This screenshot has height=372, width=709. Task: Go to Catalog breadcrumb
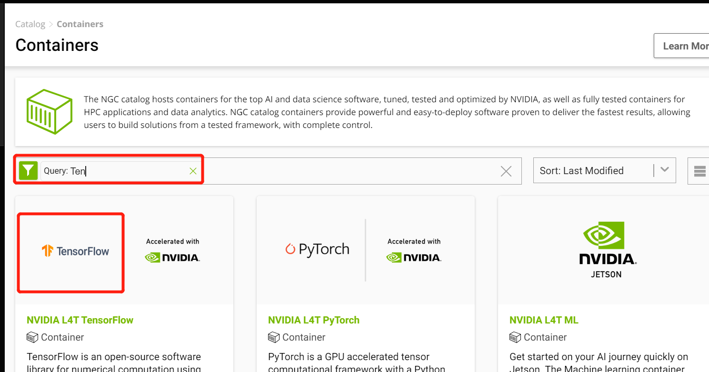[30, 24]
